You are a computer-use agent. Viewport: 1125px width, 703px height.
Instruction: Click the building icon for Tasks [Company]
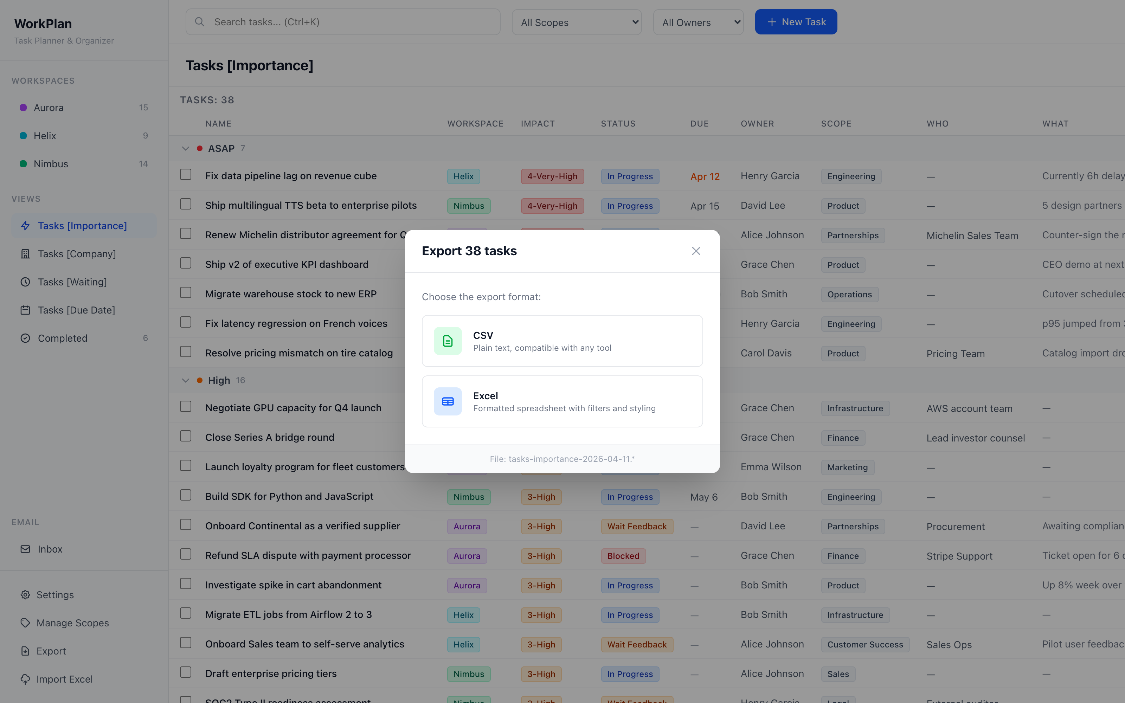(26, 254)
